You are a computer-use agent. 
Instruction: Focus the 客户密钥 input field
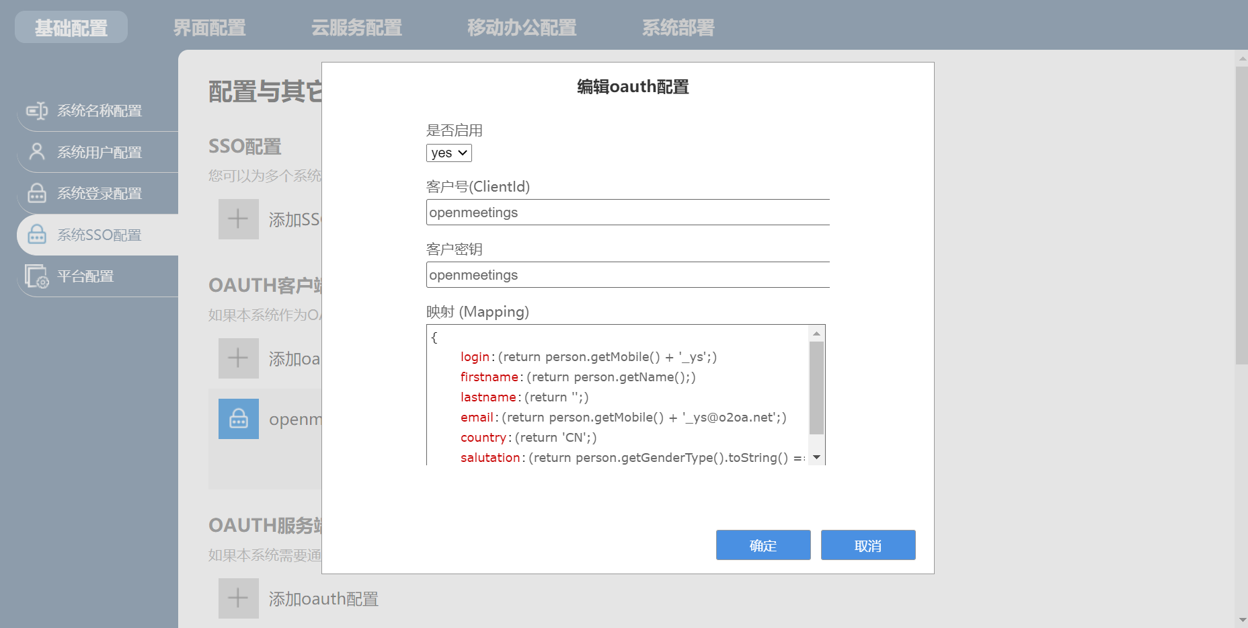pyautogui.click(x=627, y=275)
